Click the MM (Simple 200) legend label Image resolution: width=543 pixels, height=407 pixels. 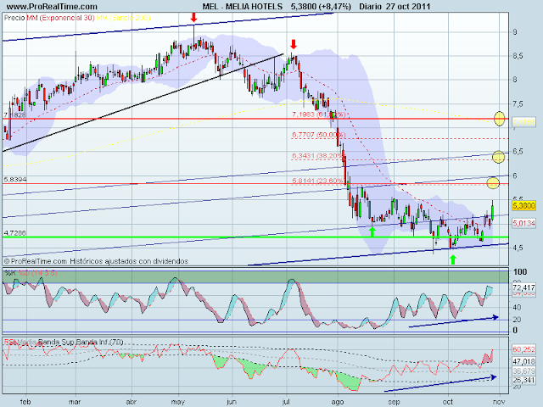(x=123, y=18)
